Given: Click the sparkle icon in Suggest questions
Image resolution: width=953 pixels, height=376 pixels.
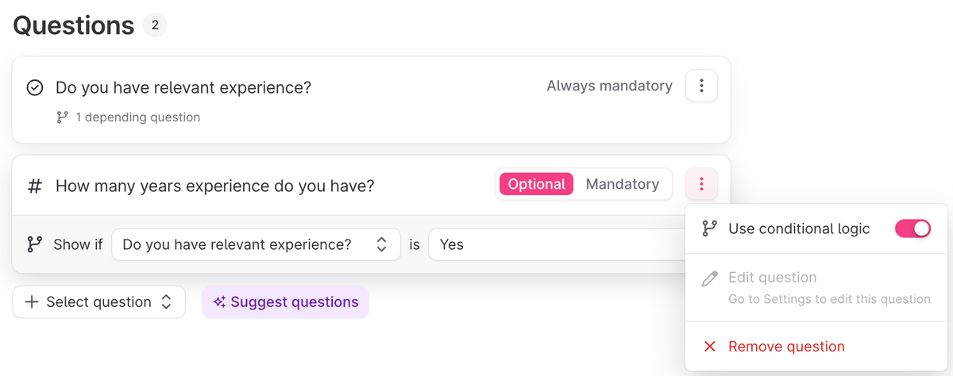Looking at the screenshot, I should [x=219, y=302].
